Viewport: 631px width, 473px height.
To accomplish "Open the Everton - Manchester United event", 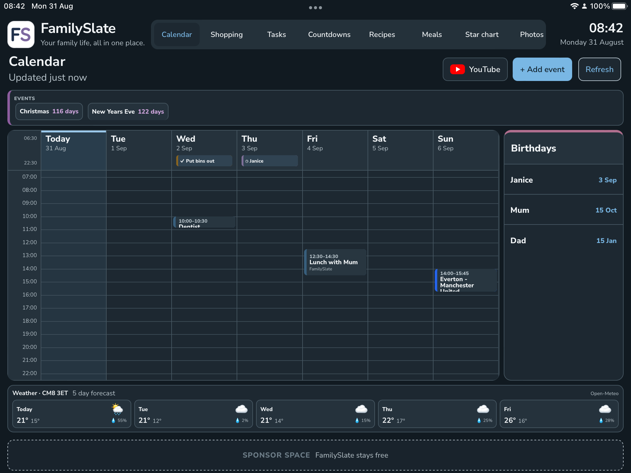I will (x=466, y=280).
